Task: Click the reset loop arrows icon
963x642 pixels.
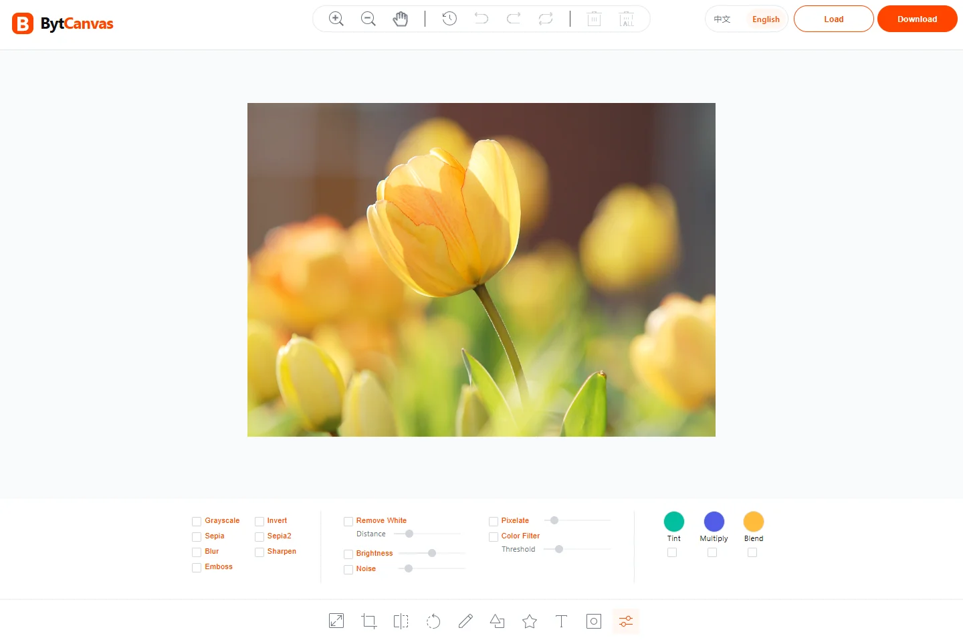Action: coord(546,19)
